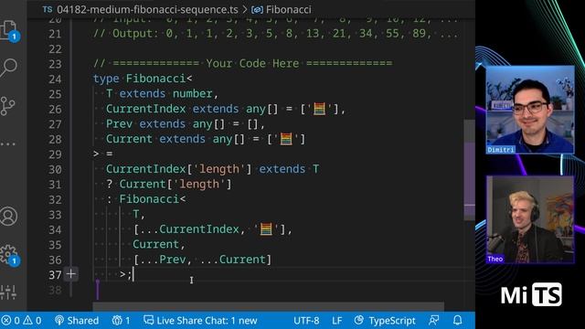Click 'Fibonacci<' on line 32
Screen dimensions: 585x329
(153, 199)
